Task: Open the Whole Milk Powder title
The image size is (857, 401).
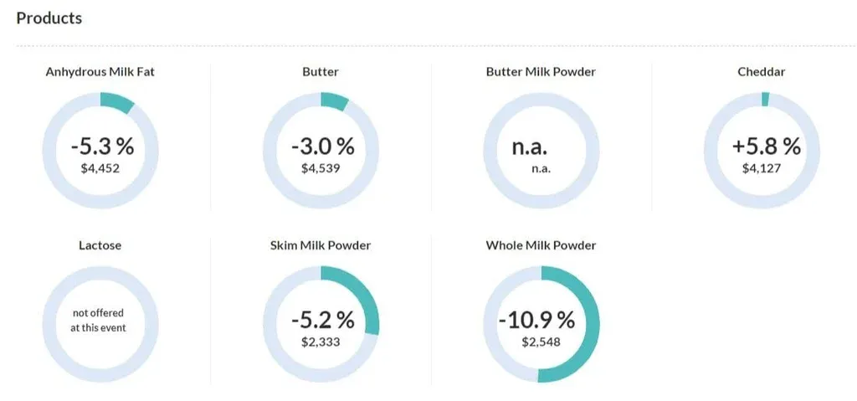Action: (x=541, y=245)
